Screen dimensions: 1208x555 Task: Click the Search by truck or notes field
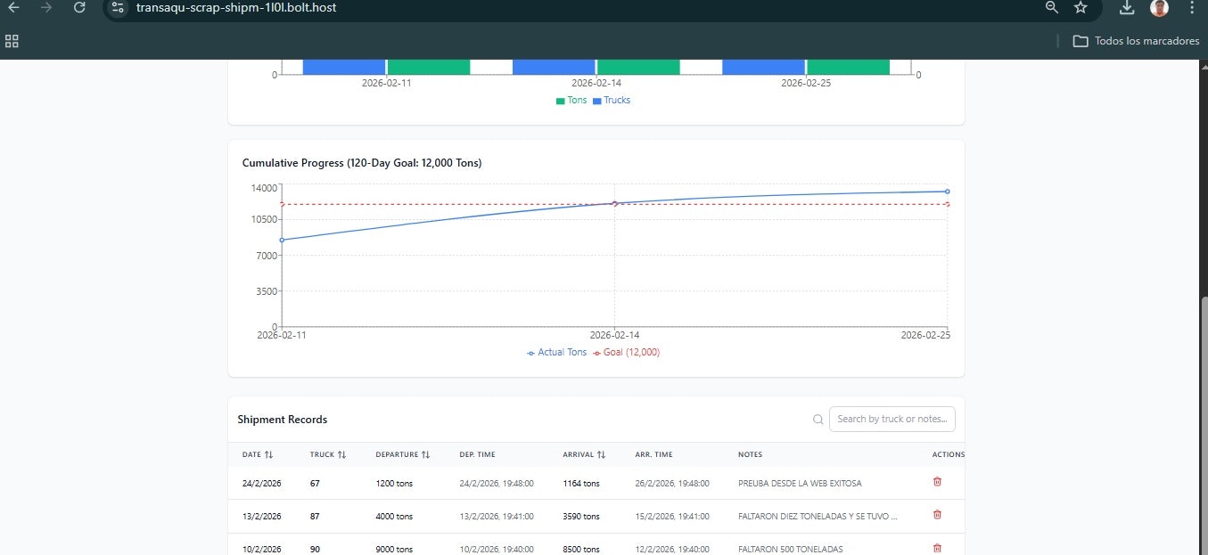pyautogui.click(x=892, y=419)
